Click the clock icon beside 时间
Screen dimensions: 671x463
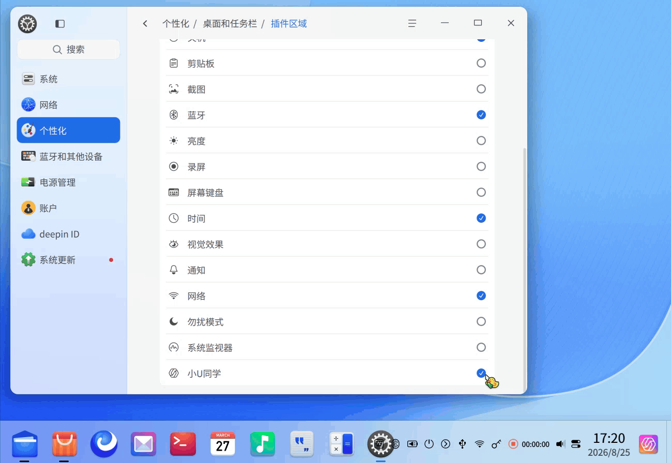pos(174,218)
